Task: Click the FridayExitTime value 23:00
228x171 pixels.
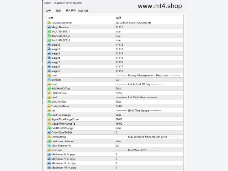Action: pyautogui.click(x=119, y=106)
